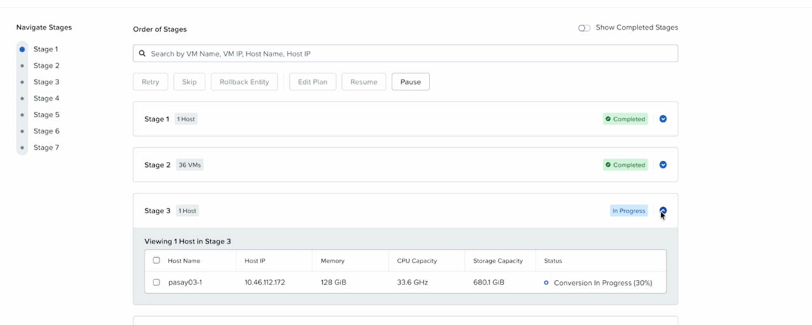Click the 680.1 GiB storage value

(x=488, y=282)
